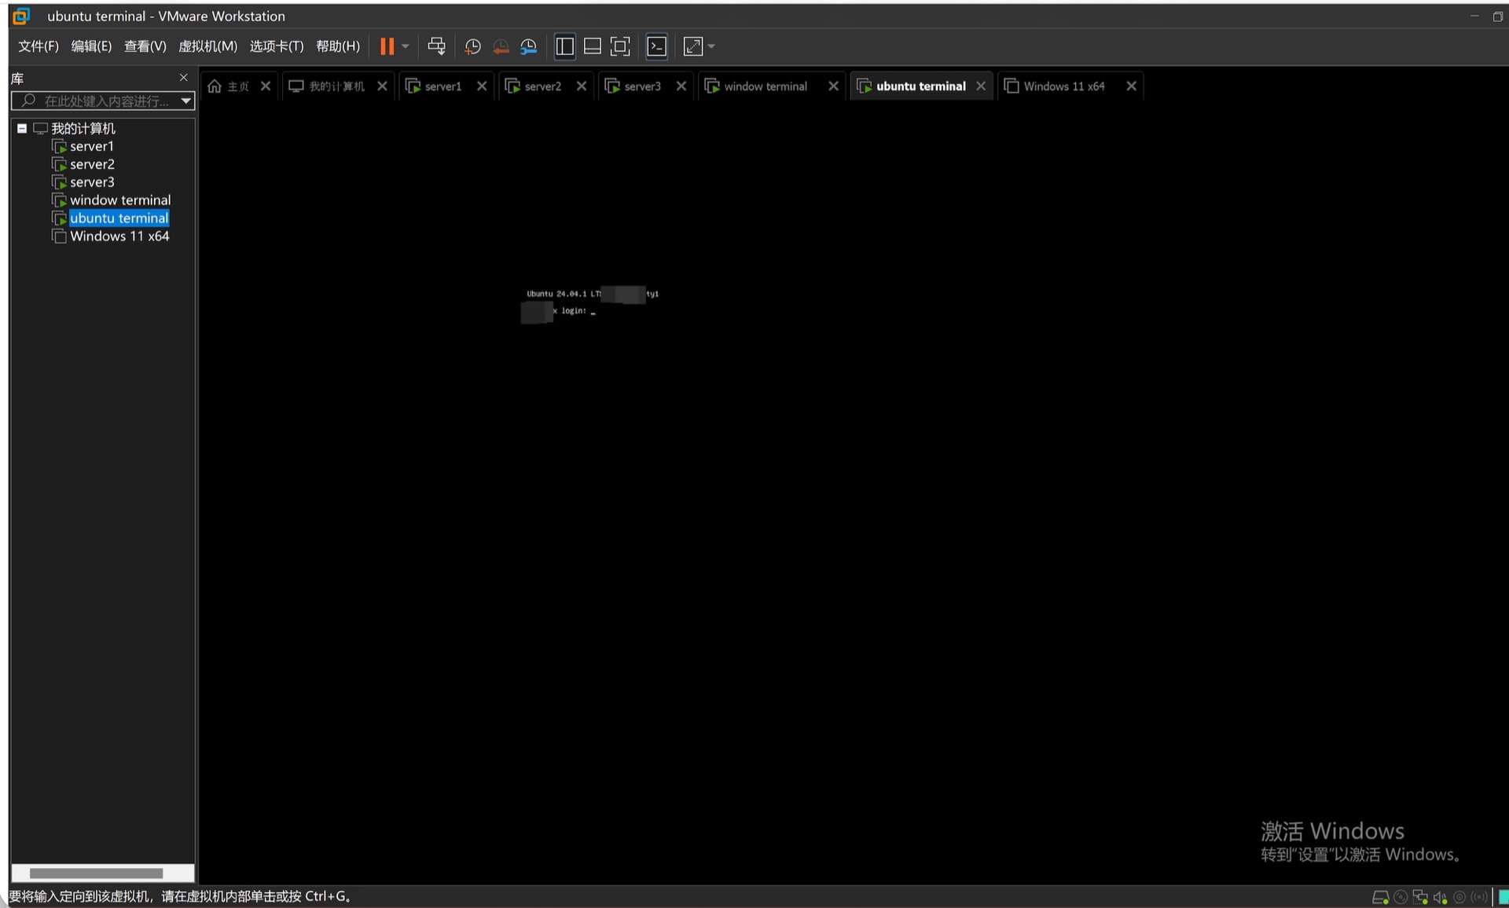Click the stretch guest display icon
Viewport: 1509px width, 908px height.
point(692,46)
